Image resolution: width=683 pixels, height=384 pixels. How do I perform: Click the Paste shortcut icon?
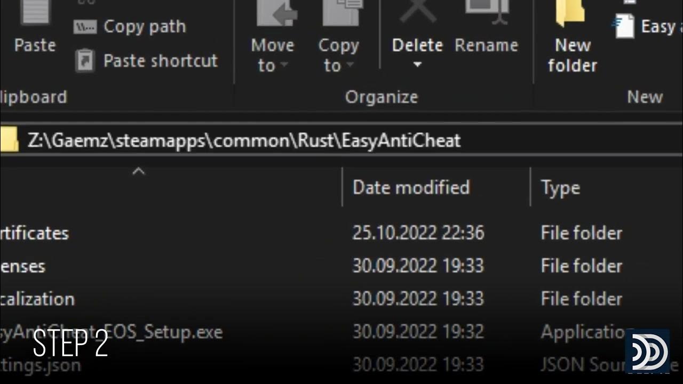(85, 60)
